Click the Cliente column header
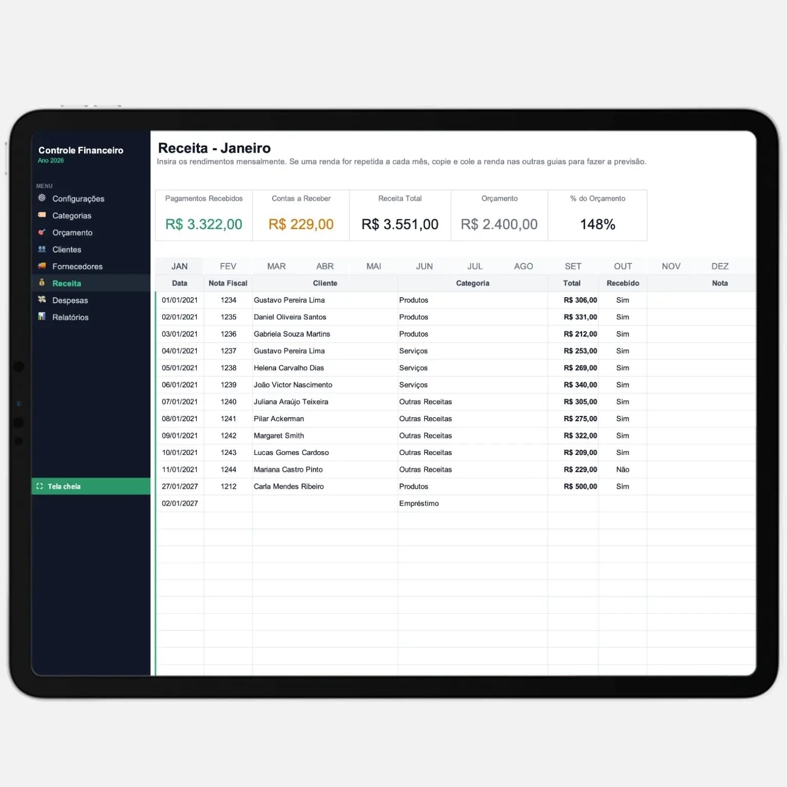Screen dimensions: 787x787 325,283
